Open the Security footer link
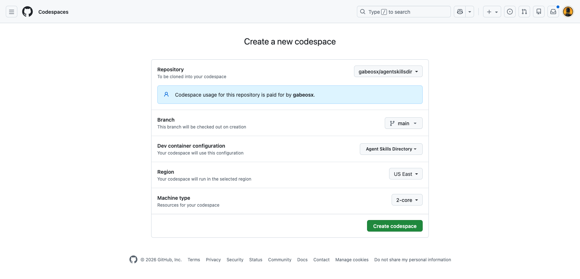580x279 pixels. 235,260
